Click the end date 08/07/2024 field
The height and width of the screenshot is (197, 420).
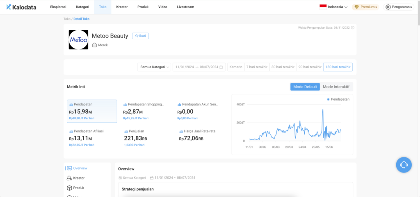[x=209, y=67]
